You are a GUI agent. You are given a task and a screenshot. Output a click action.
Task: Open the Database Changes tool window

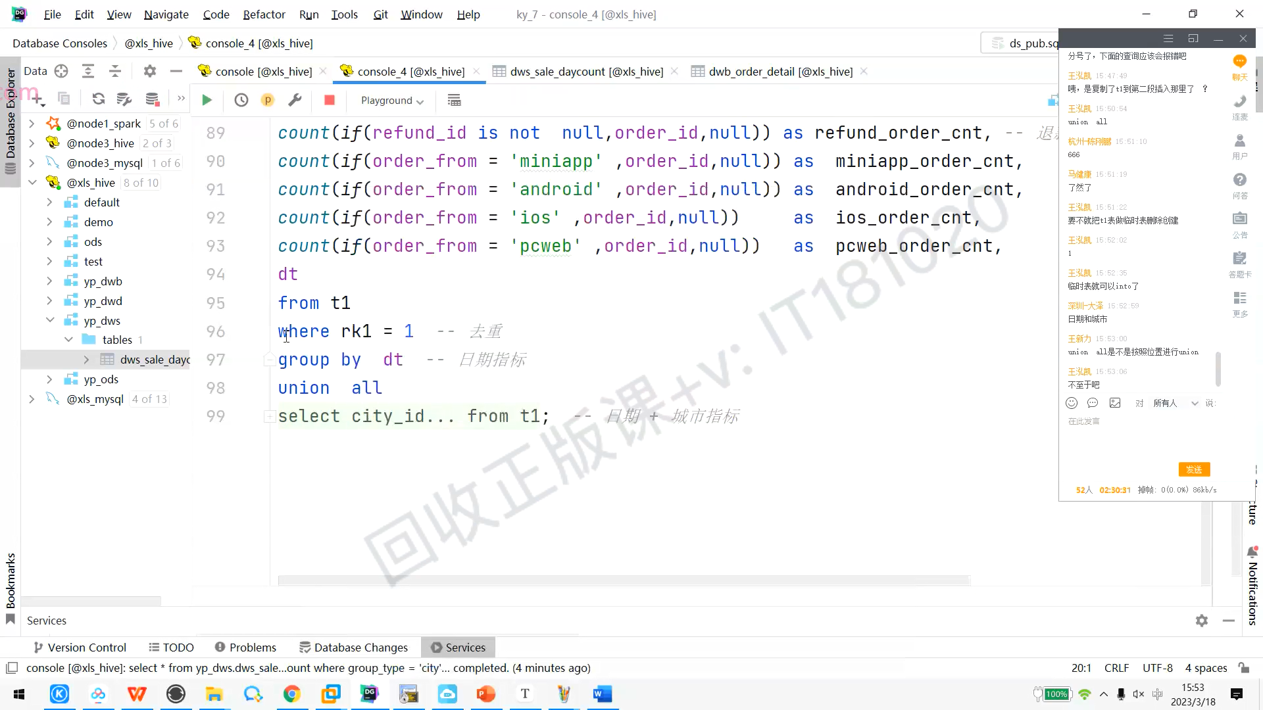click(x=354, y=648)
